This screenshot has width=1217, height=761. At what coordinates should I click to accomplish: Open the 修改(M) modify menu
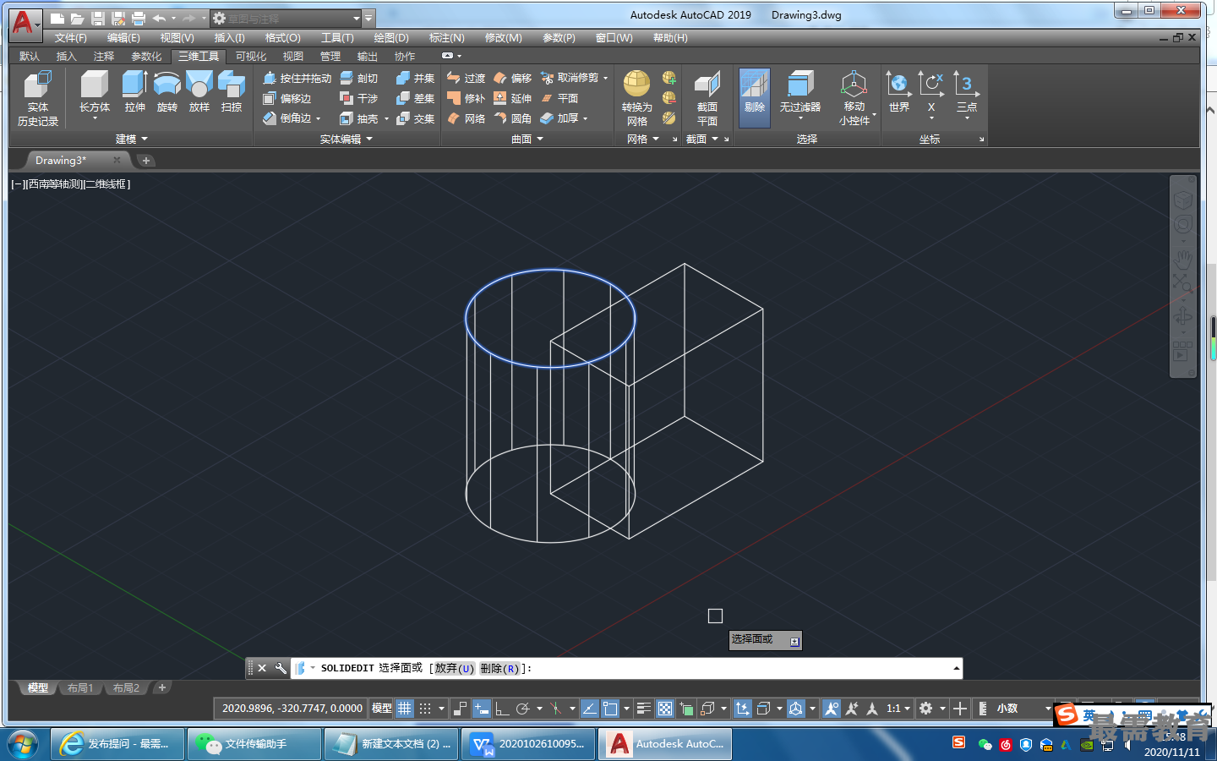[x=504, y=38]
